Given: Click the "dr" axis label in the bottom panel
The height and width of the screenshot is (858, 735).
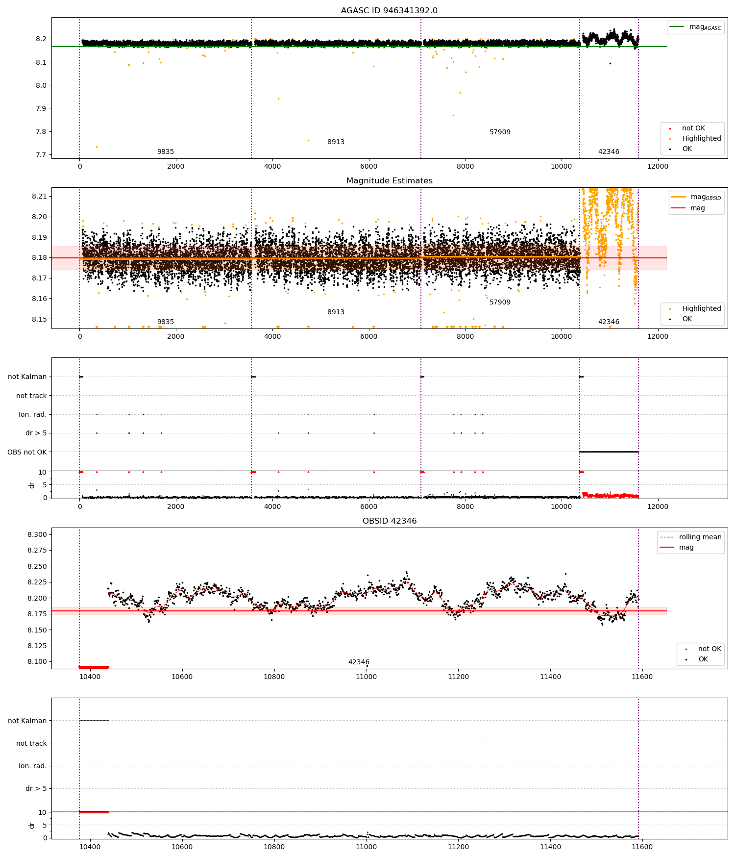Looking at the screenshot, I should pos(32,825).
